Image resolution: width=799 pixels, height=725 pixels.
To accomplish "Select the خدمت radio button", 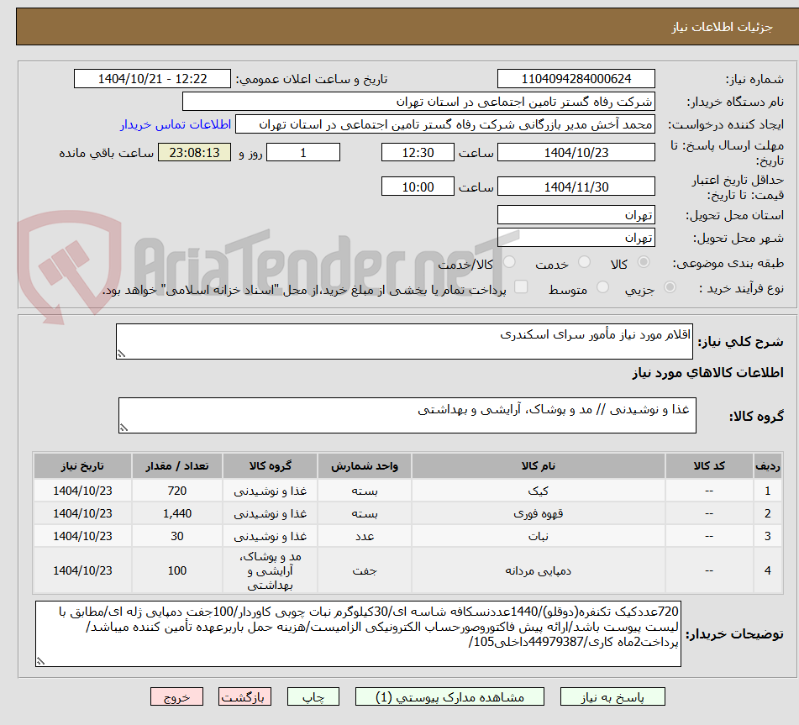I will (584, 262).
